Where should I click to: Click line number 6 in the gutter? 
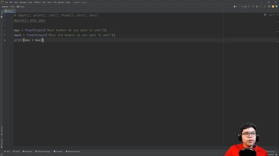pyautogui.click(x=5, y=40)
